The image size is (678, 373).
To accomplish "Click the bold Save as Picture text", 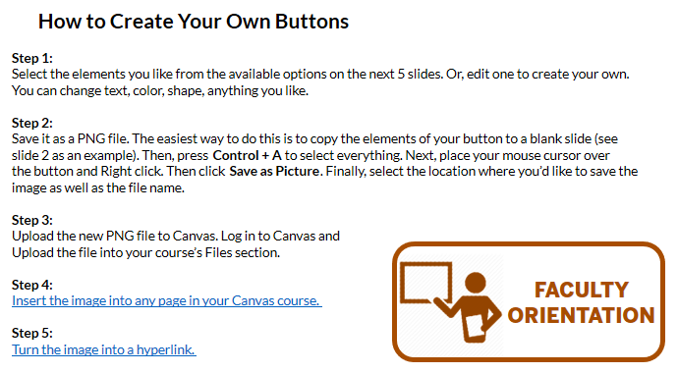I will pos(276,172).
